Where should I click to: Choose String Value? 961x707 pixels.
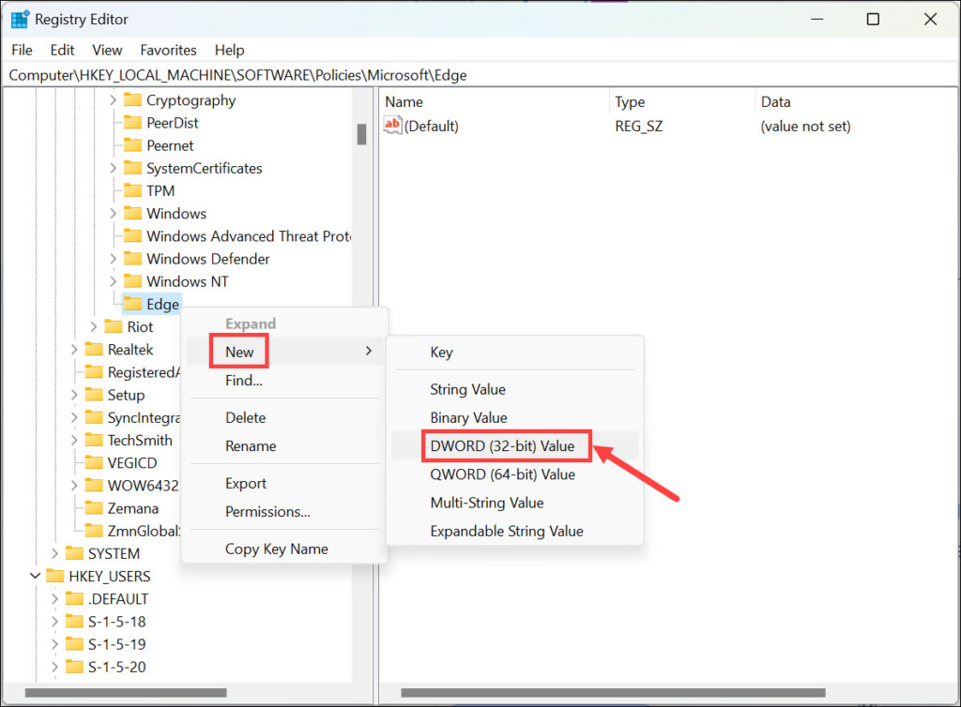(x=515, y=389)
